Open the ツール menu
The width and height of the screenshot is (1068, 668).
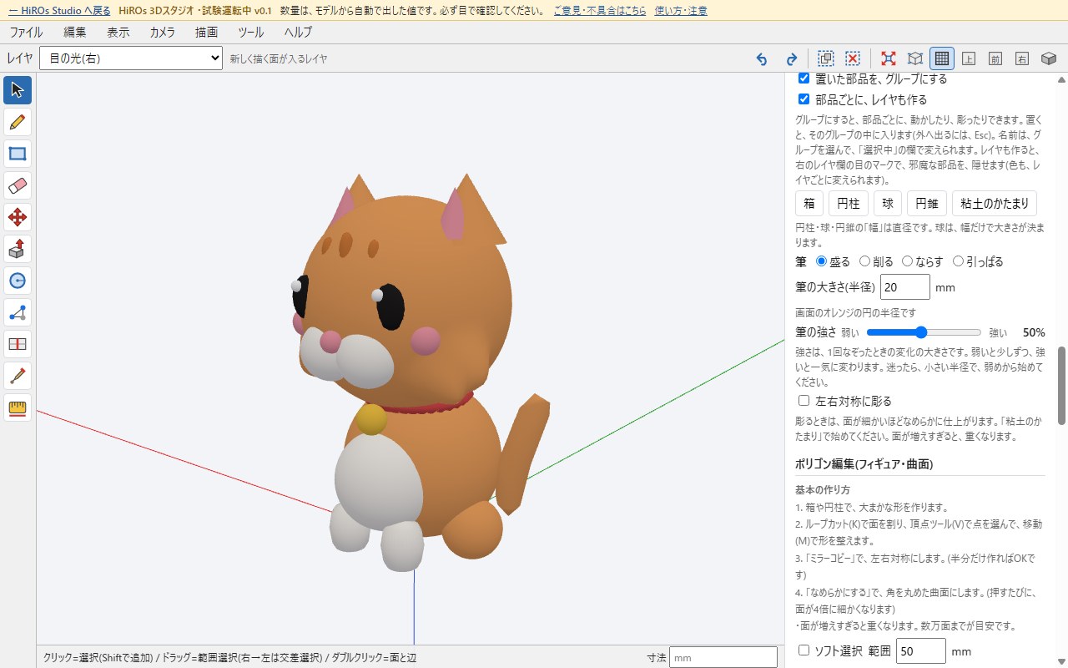251,33
